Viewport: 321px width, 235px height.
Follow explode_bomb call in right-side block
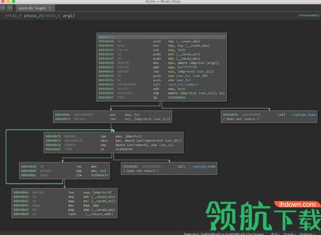304,115
